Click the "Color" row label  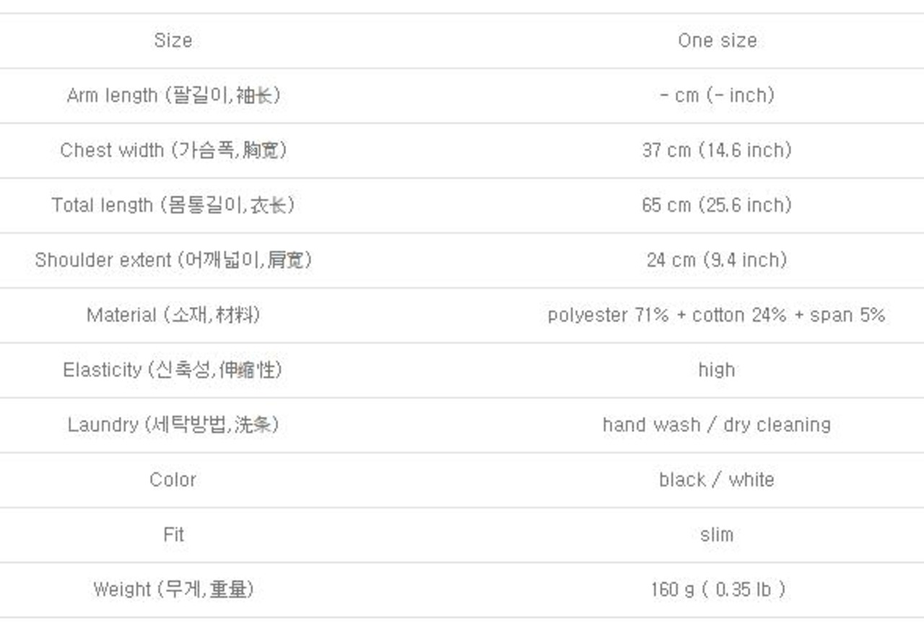coord(173,479)
